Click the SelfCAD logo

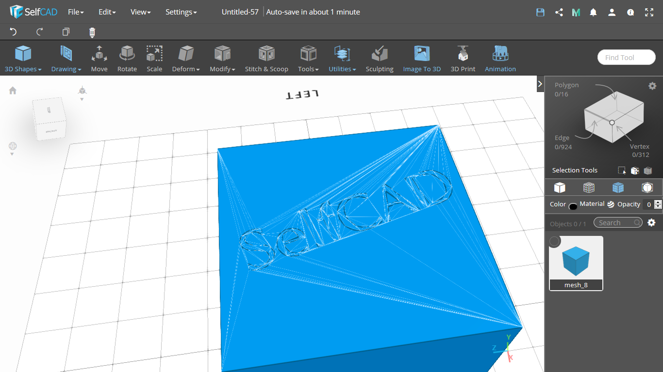[33, 12]
